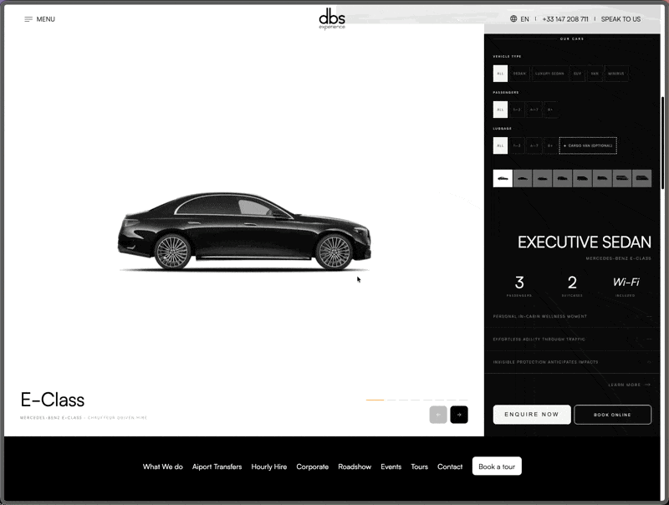The image size is (669, 505).
Task: Select the eighth minibus silhouette thumbnail
Action: pos(641,178)
